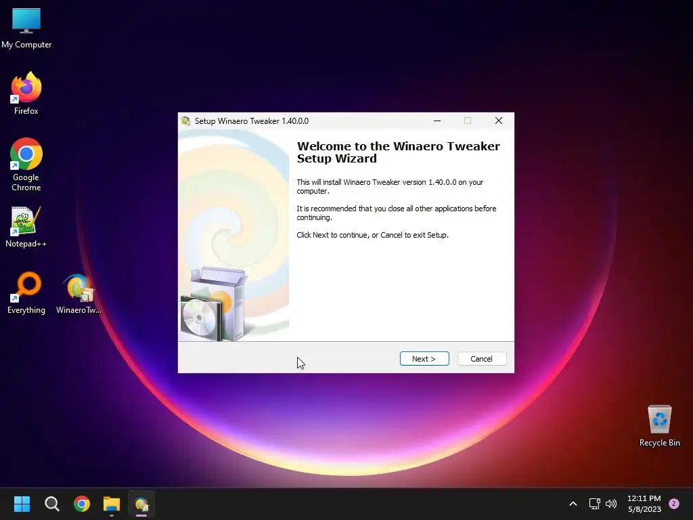Open taskbar Search

[x=51, y=504]
